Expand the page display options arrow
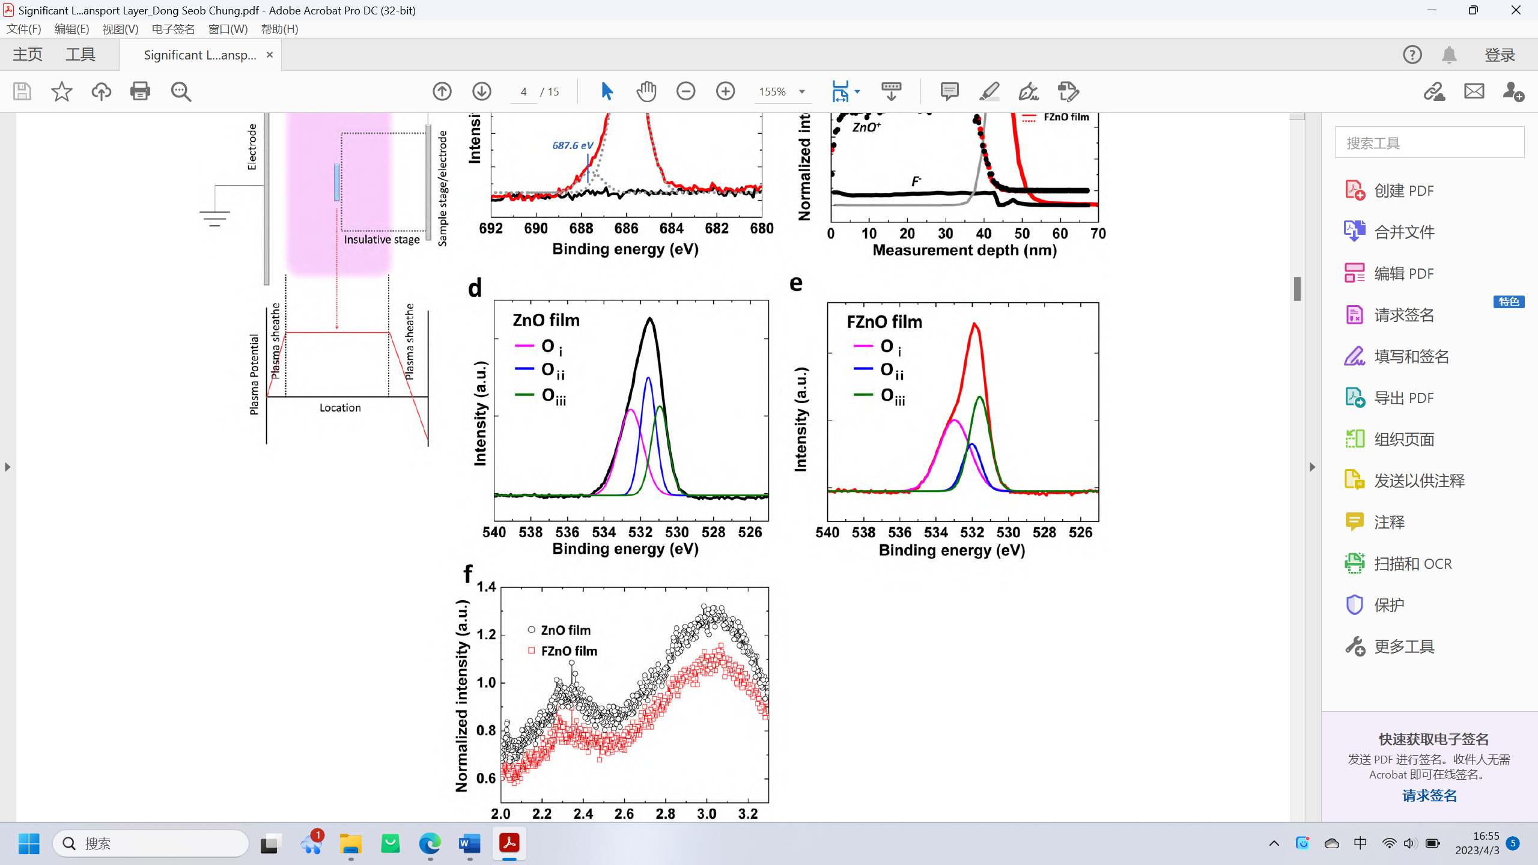This screenshot has width=1538, height=865. click(857, 91)
